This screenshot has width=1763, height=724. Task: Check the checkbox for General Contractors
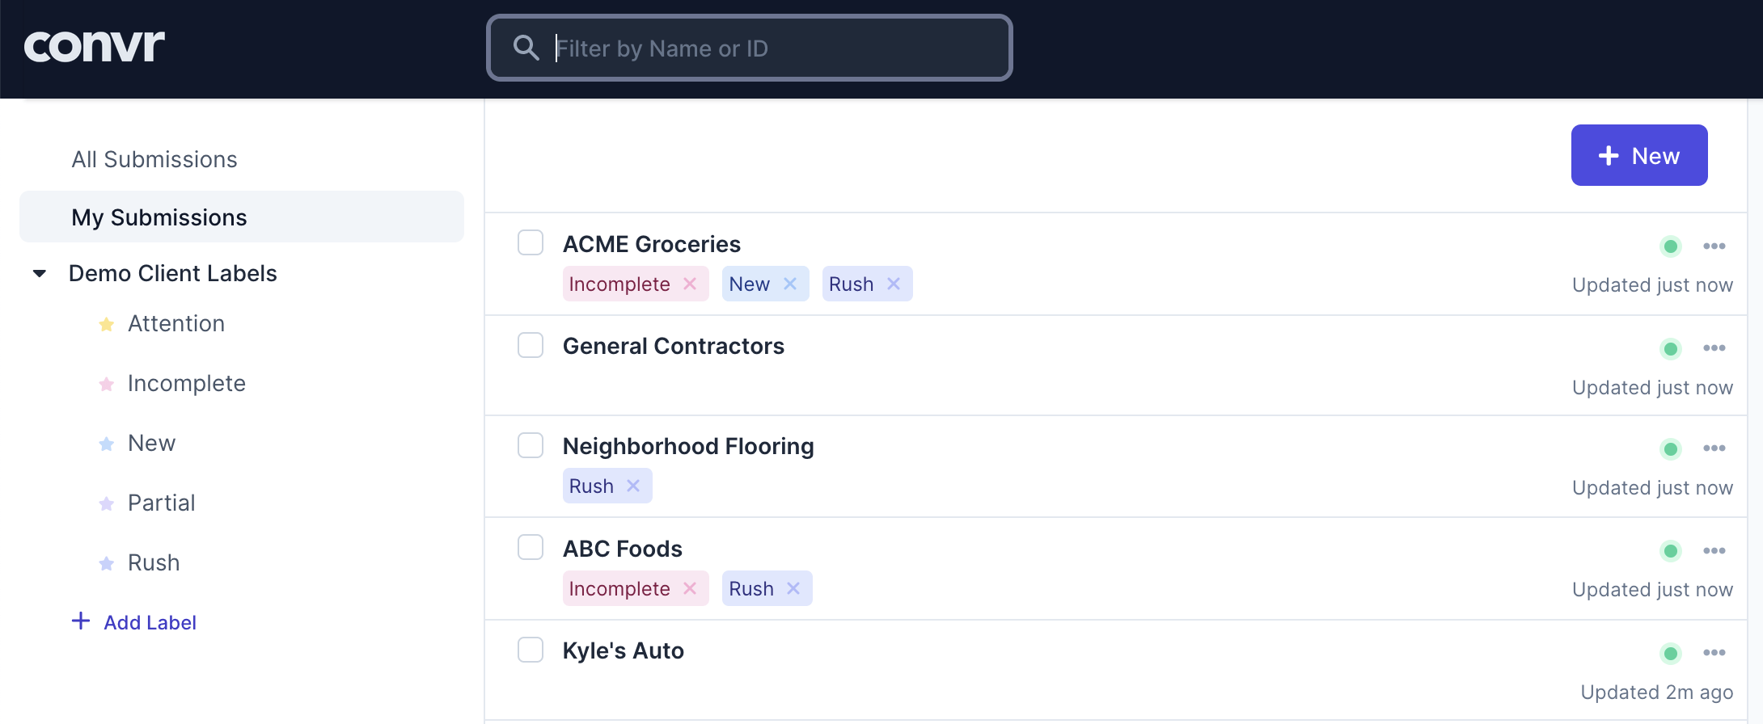click(x=531, y=345)
